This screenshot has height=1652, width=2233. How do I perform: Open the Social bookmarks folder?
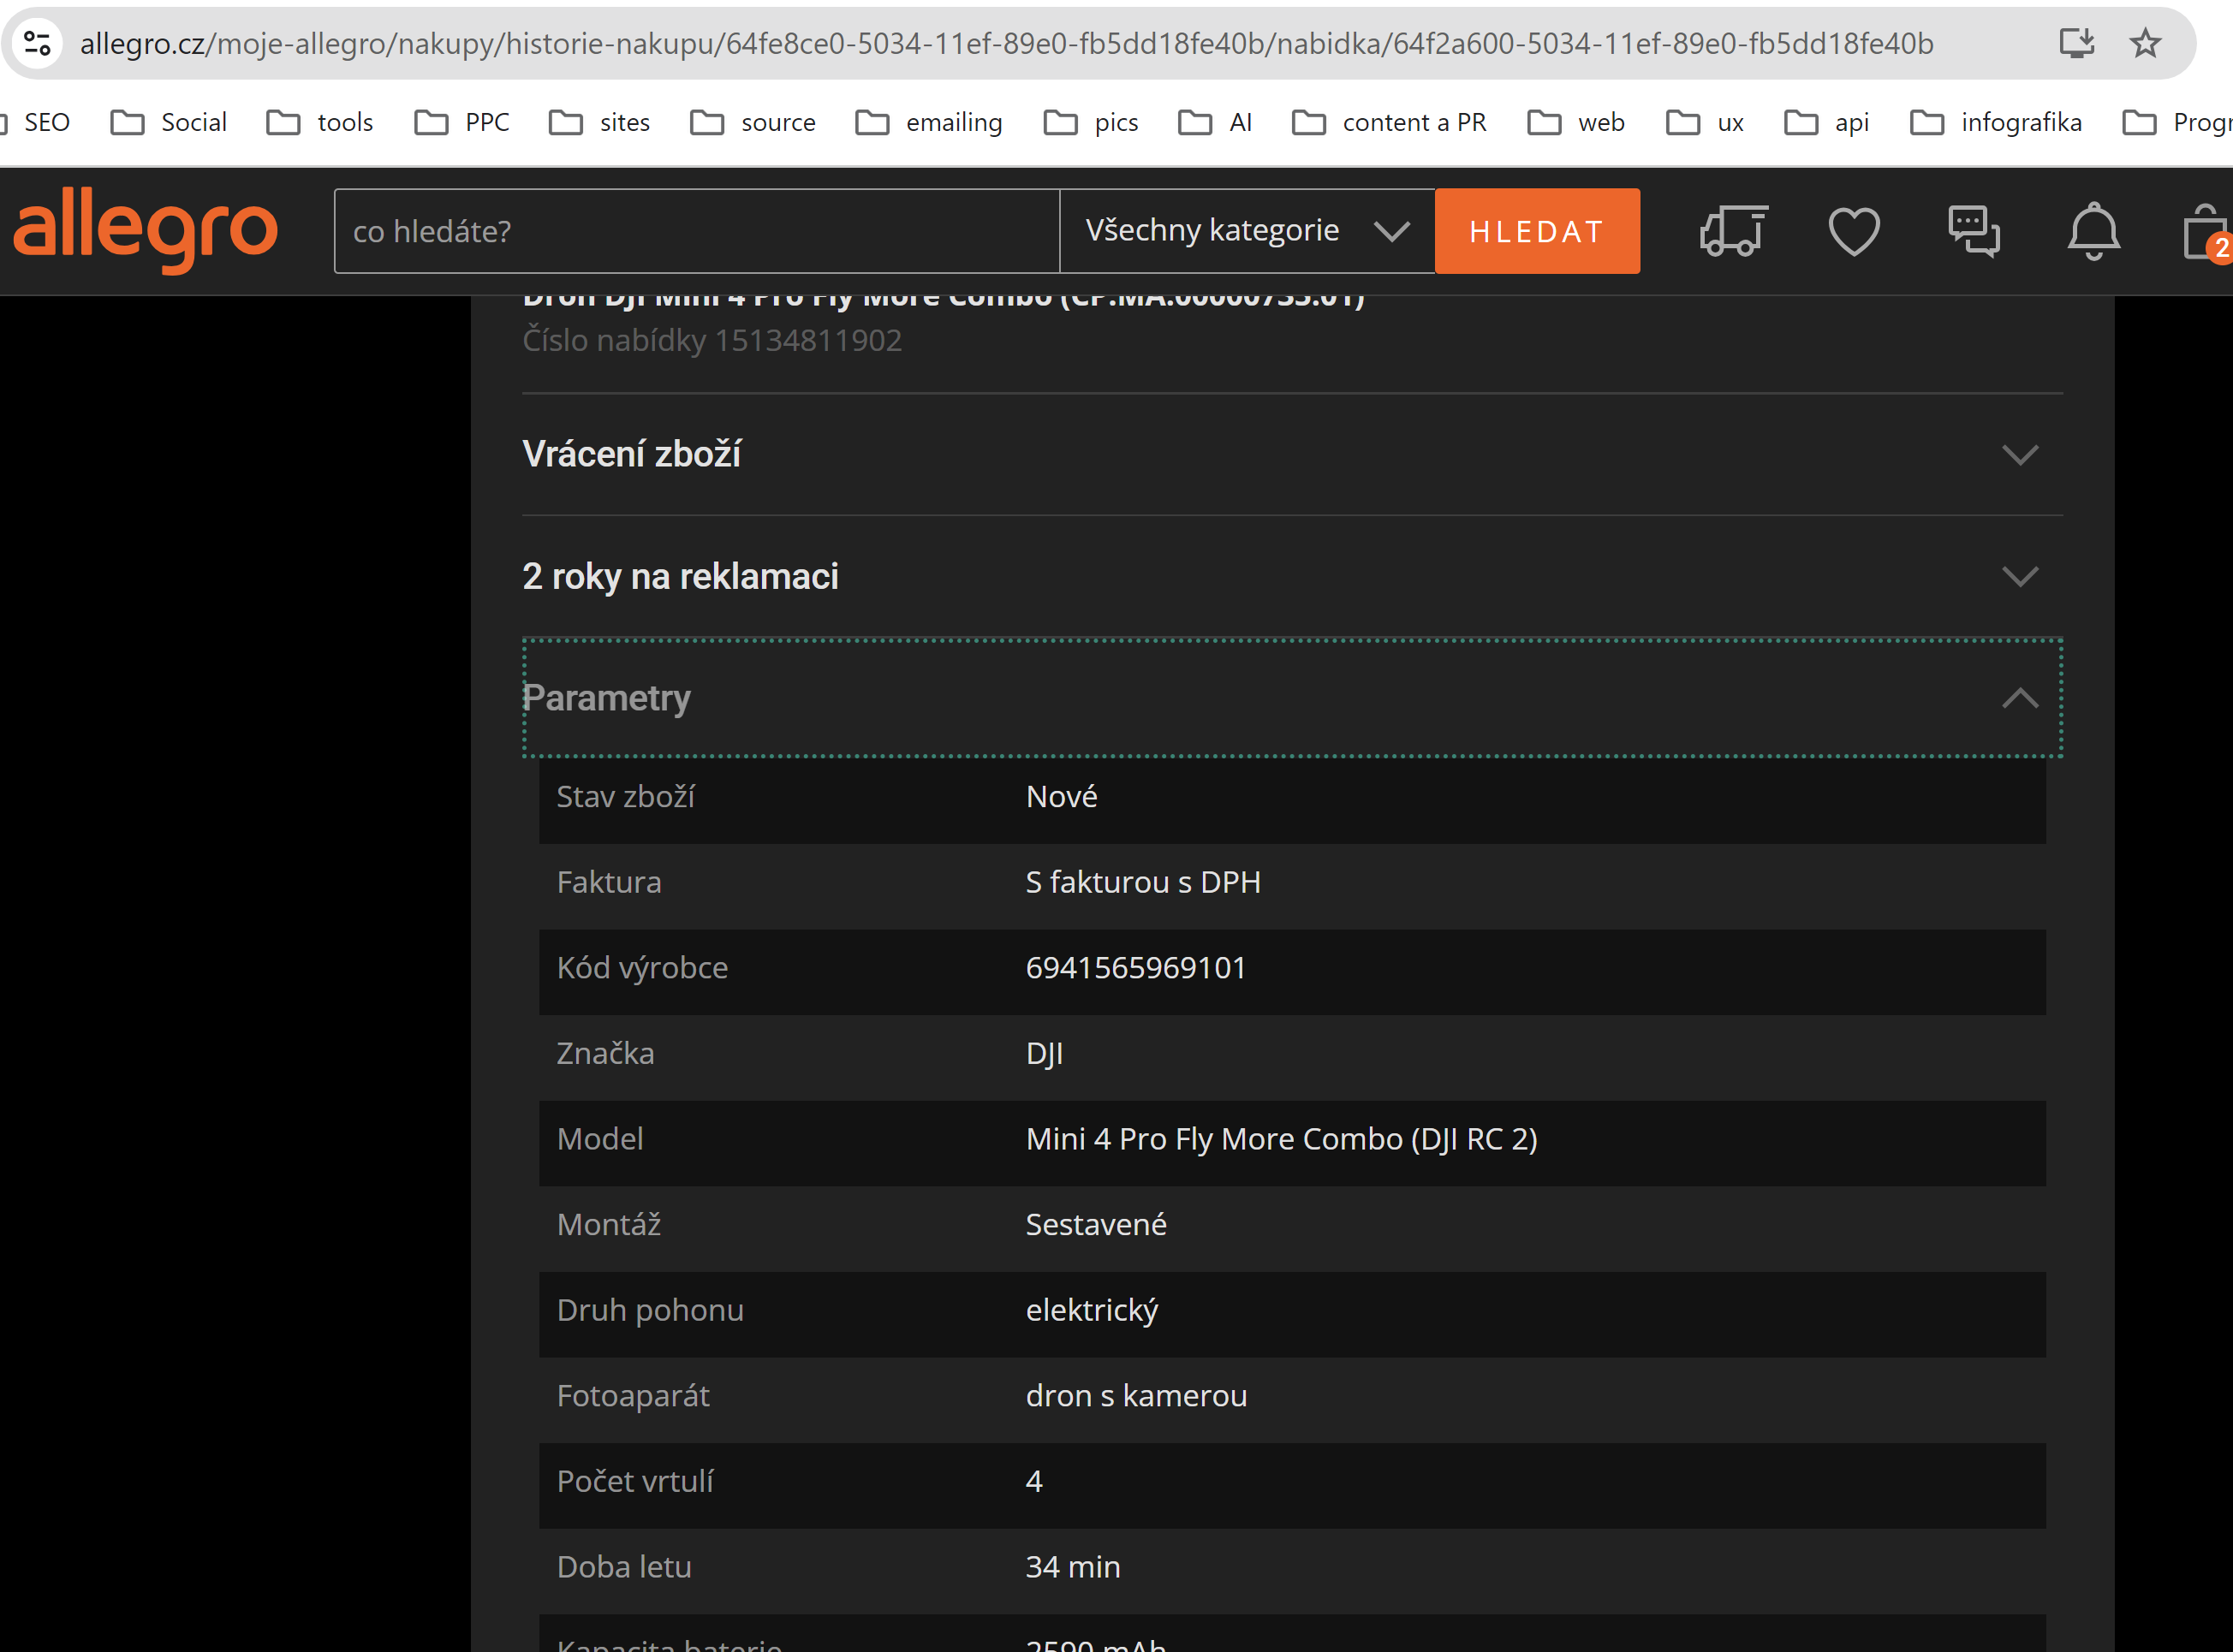pos(169,122)
